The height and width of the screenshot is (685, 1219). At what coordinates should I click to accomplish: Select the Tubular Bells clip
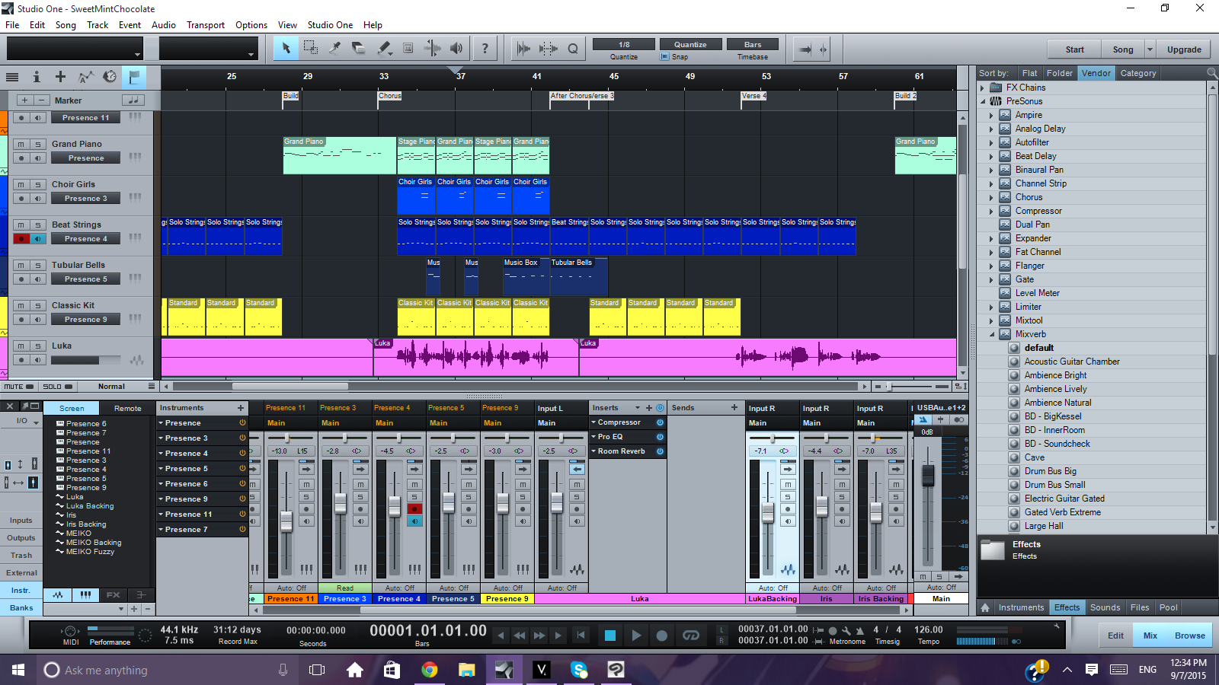[578, 277]
